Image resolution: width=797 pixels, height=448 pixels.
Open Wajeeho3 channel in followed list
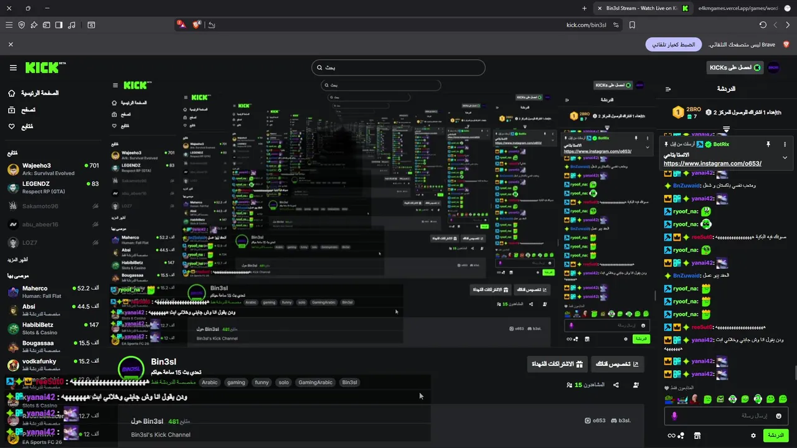pos(53,169)
